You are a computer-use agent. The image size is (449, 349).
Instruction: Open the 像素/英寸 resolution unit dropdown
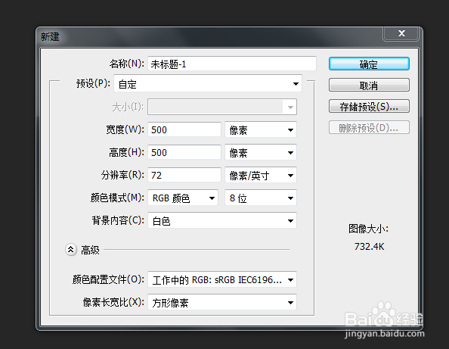[261, 175]
